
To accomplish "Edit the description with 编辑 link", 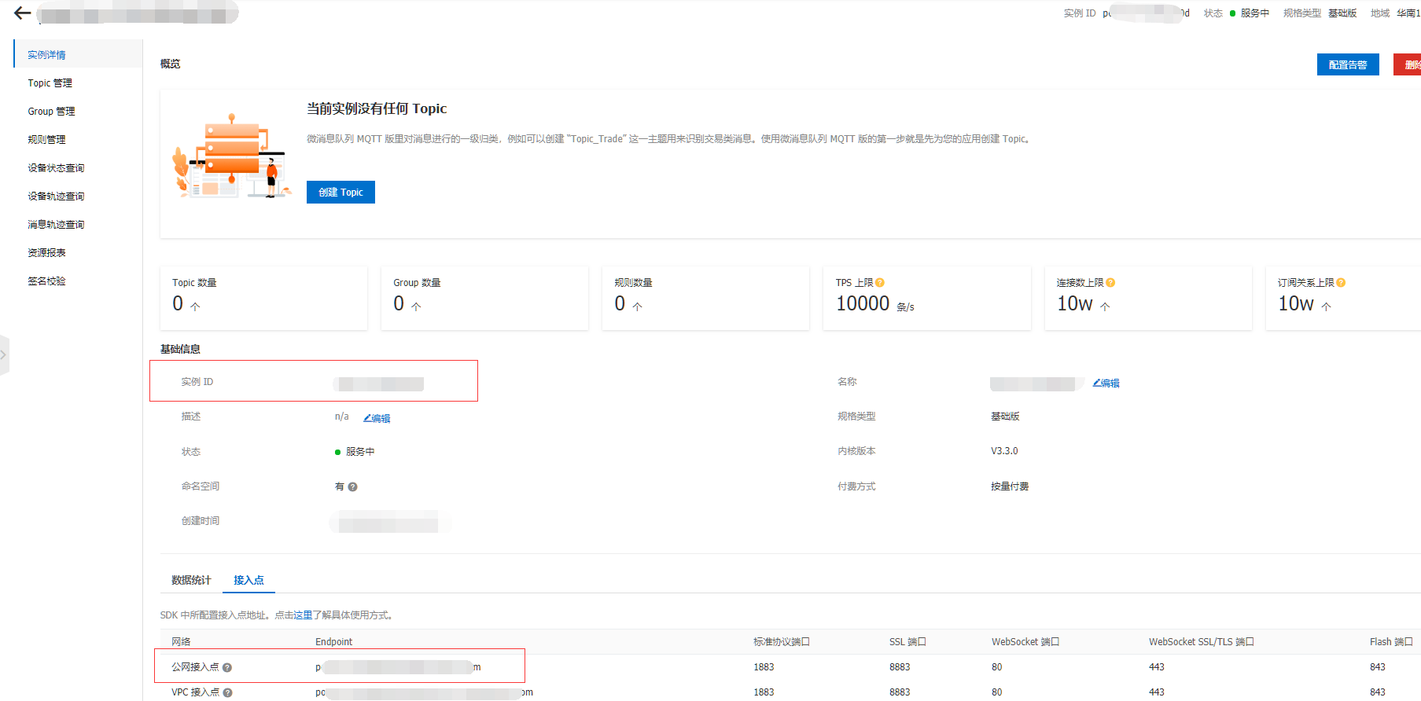I will tap(377, 419).
